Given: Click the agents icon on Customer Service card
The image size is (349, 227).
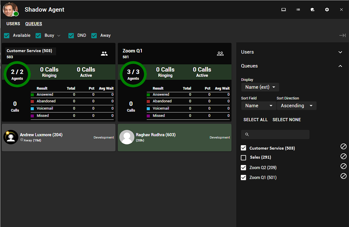Looking at the screenshot, I should point(104,54).
